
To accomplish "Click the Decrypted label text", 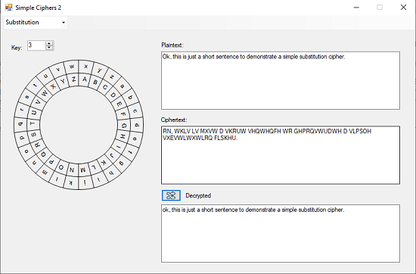I will (198, 196).
